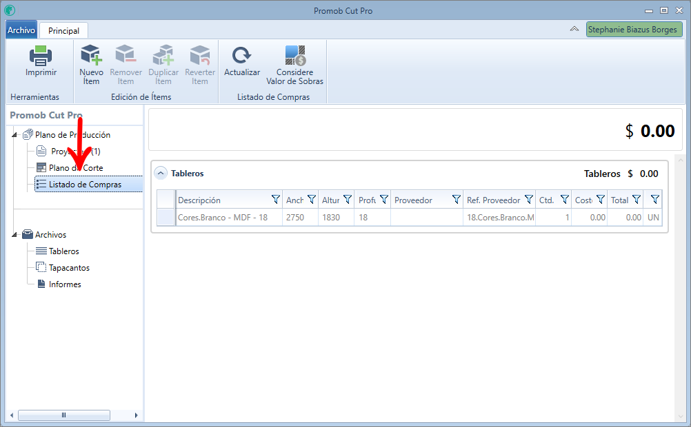Image resolution: width=691 pixels, height=427 pixels.
Task: Collapse the Plano de Producción node
Action: click(x=14, y=135)
